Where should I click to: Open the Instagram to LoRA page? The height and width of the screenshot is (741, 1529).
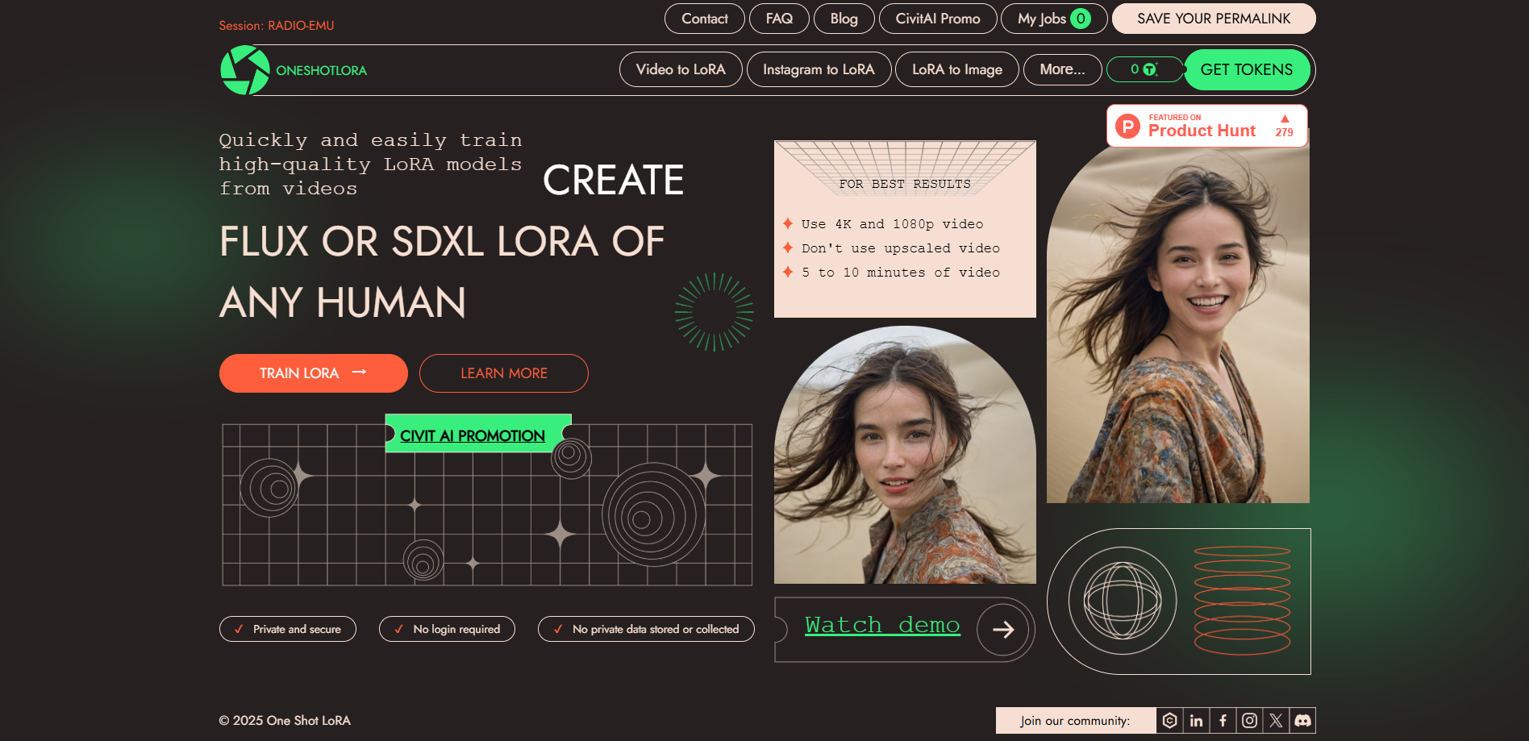(x=819, y=69)
